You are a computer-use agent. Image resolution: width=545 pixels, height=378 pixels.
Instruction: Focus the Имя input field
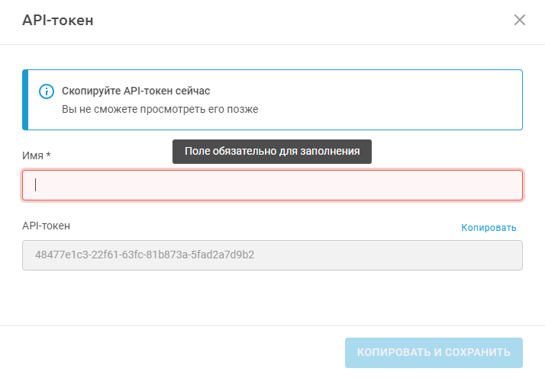(272, 185)
